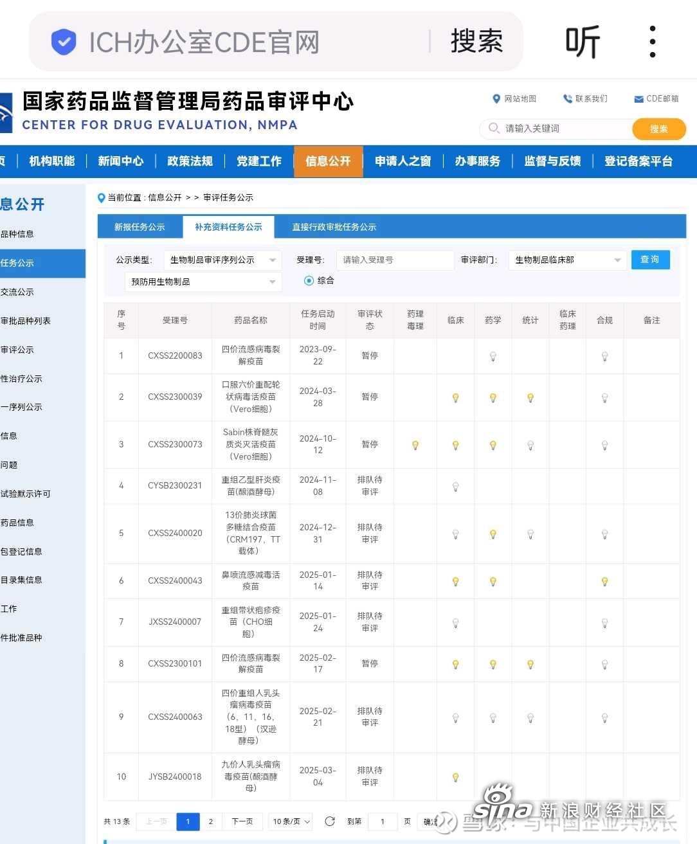The height and width of the screenshot is (844, 697).
Task: Switch to the 直接行政审批任务公示 tab
Action: pos(334,227)
